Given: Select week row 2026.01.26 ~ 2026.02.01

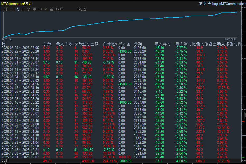Looking at the screenshot, I should 121,128.
